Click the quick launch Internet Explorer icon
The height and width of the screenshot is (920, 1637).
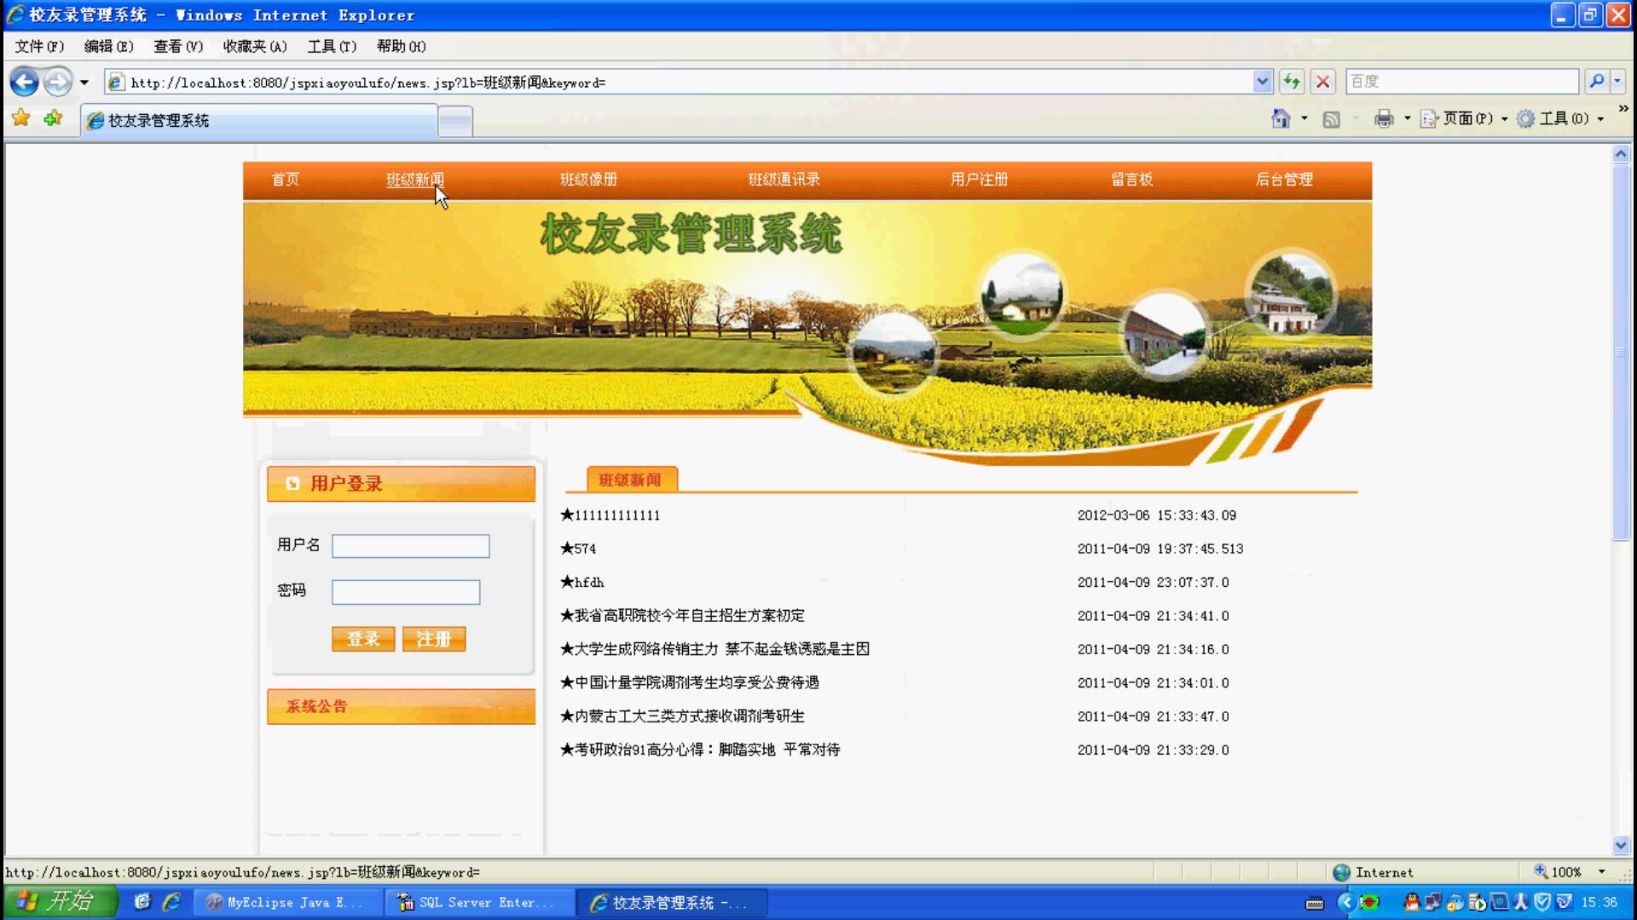(171, 901)
